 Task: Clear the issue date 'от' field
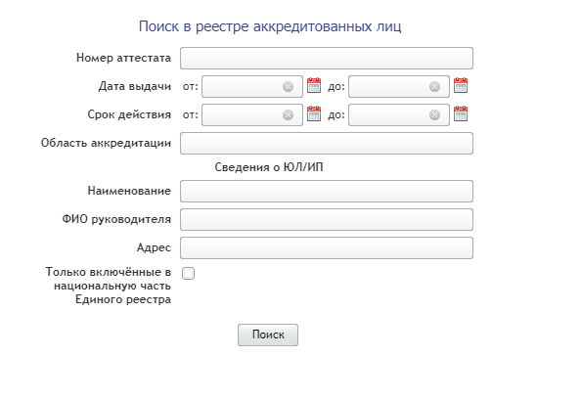pos(288,87)
